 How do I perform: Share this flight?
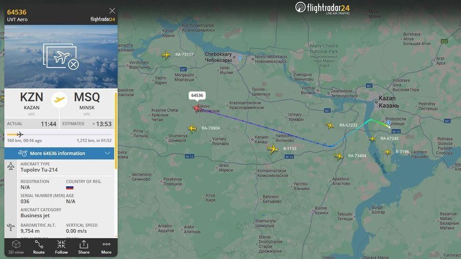click(84, 247)
